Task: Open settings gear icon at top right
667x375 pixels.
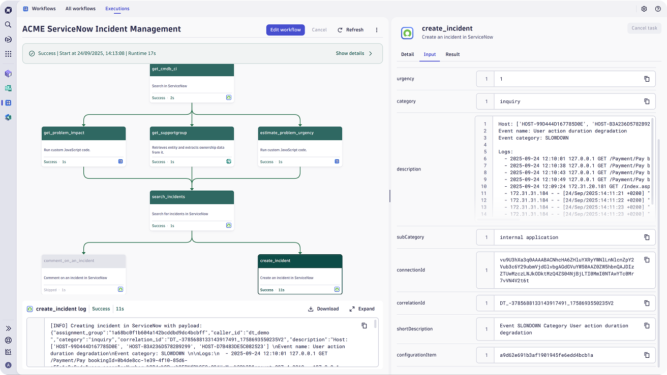Action: click(644, 9)
